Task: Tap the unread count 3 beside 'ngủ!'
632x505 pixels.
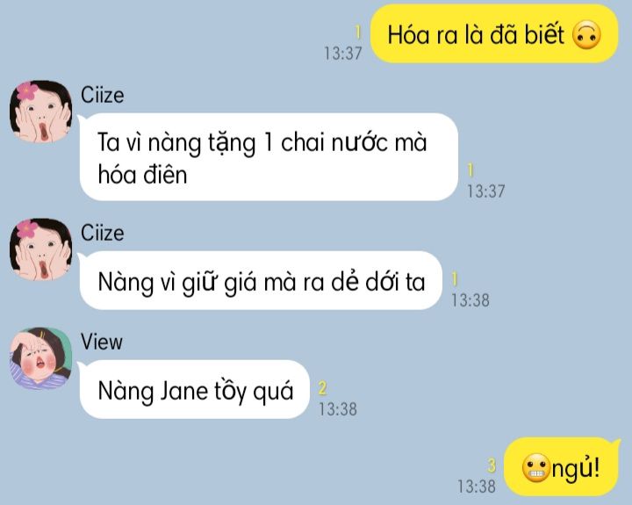Action: tap(492, 465)
